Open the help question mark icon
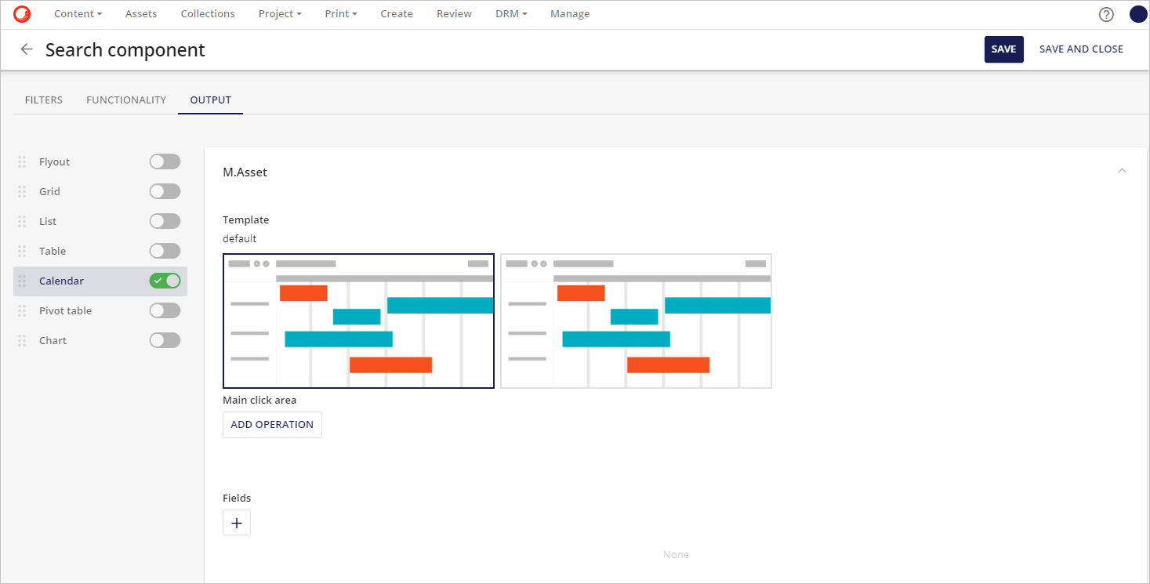The height and width of the screenshot is (584, 1150). tap(1106, 14)
